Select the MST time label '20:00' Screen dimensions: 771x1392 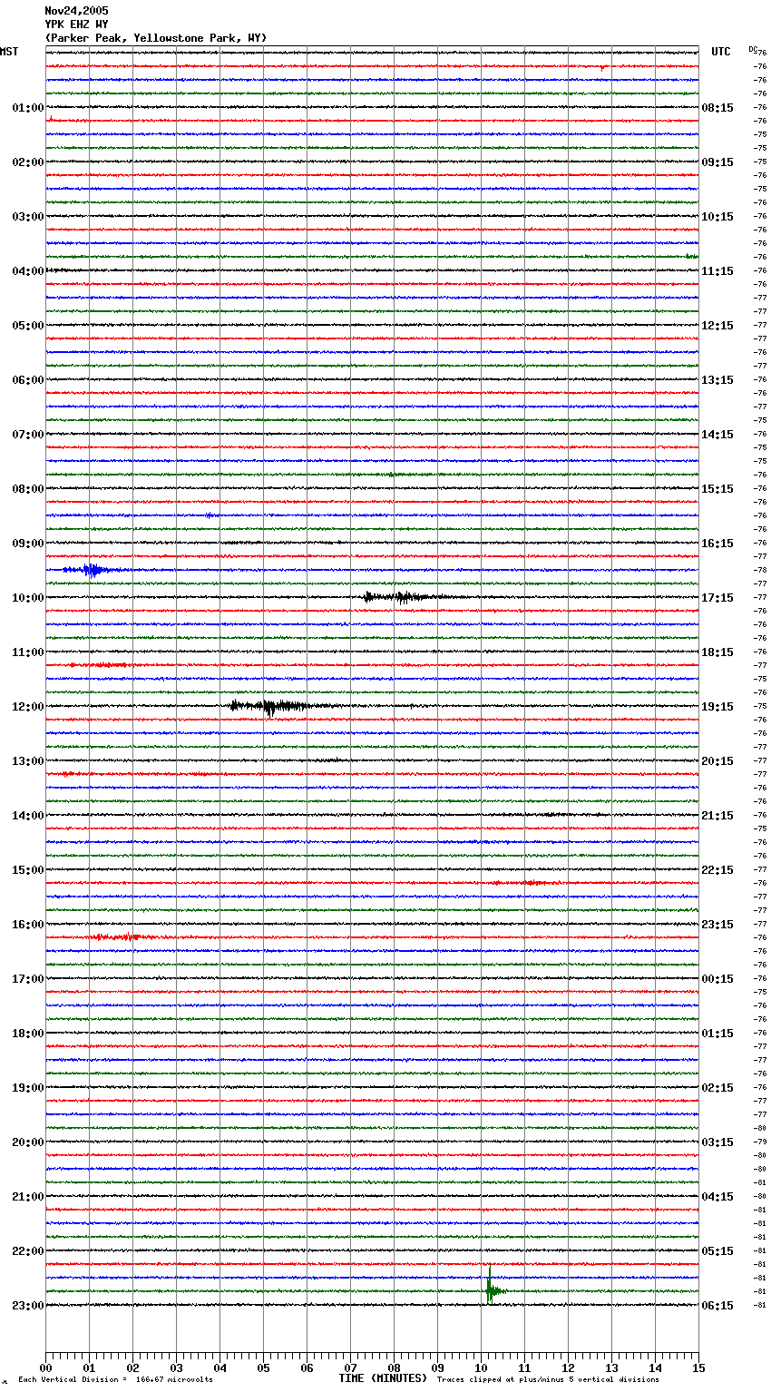pos(28,1142)
